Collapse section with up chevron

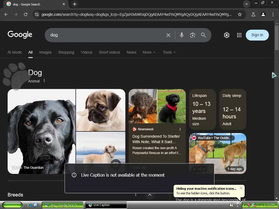[150, 195]
